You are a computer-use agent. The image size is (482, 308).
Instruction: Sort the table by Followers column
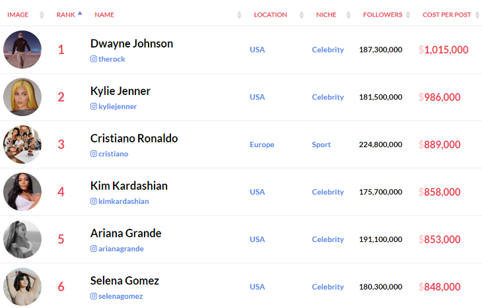(x=407, y=15)
